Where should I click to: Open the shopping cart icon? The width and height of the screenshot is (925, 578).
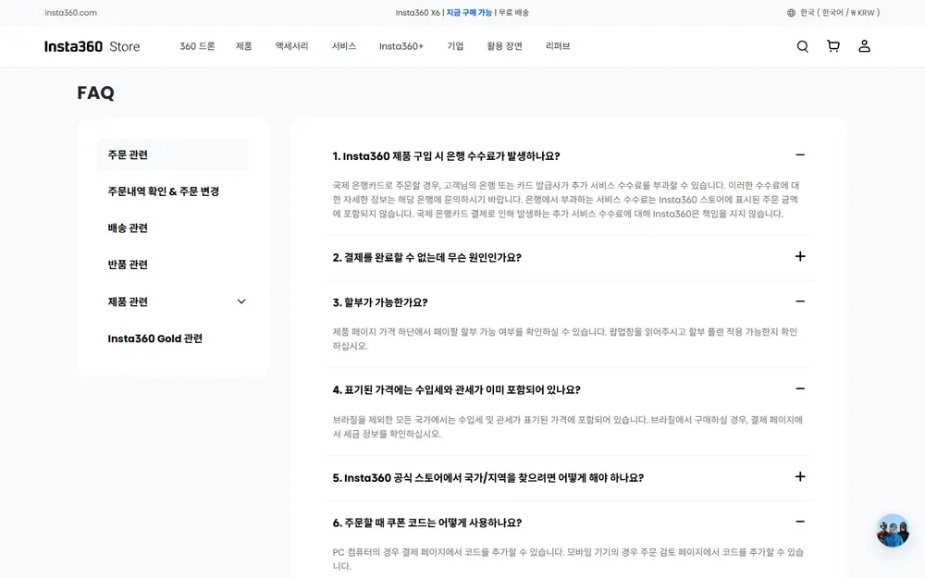click(833, 46)
